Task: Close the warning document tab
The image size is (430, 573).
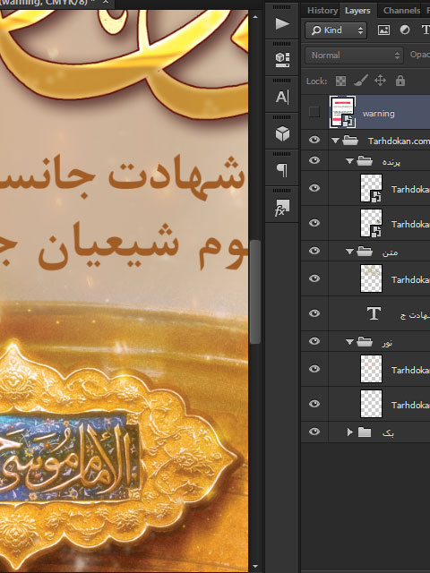Action: [x=106, y=2]
